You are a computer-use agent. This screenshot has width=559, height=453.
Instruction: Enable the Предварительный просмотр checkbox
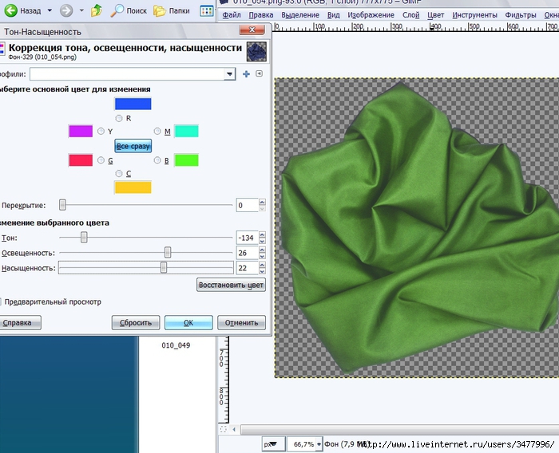[x=0, y=301]
